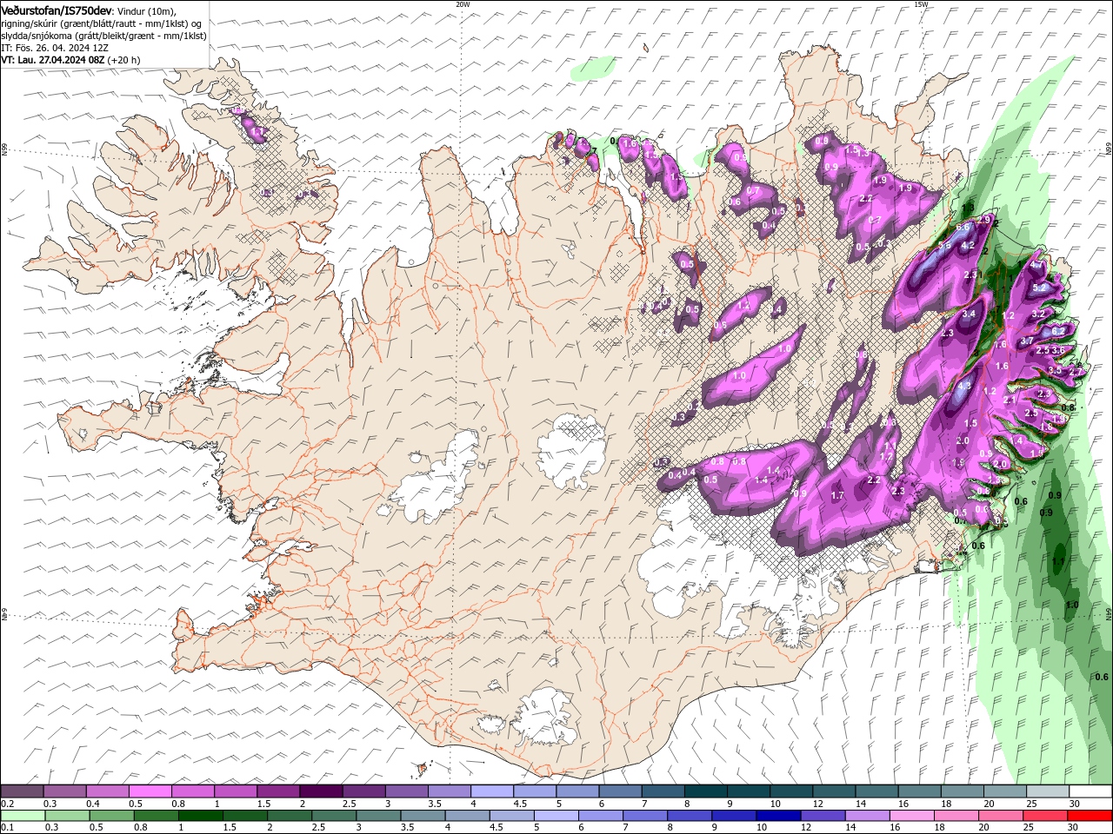This screenshot has height=834, width=1113.
Task: Click the rigning/skúrir legend description line
Action: (x=102, y=23)
